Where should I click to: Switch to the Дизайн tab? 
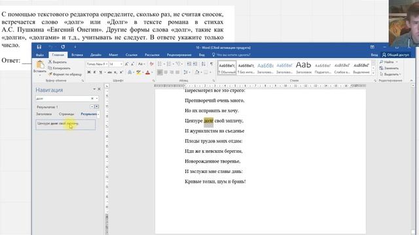[x=96, y=55]
